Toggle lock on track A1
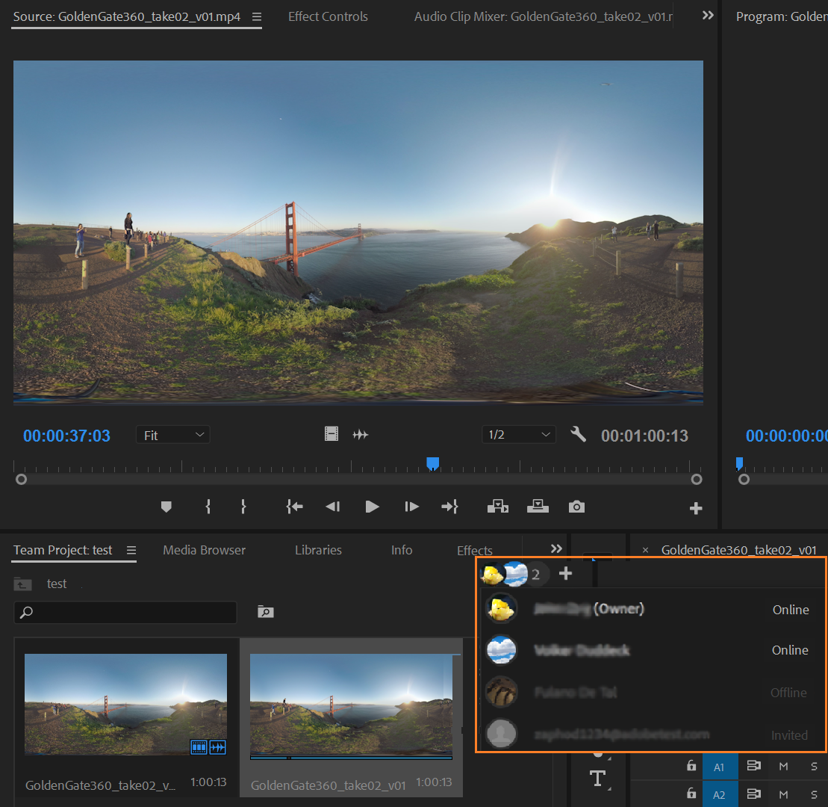Image resolution: width=828 pixels, height=807 pixels. [x=692, y=766]
